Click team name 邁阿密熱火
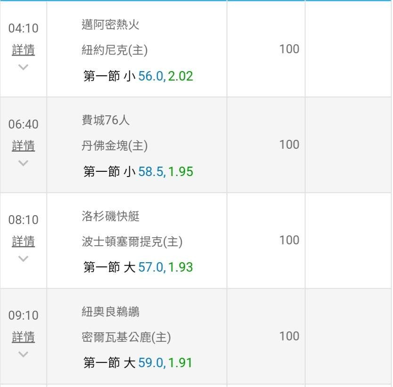This screenshot has width=393, height=387. coord(110,24)
